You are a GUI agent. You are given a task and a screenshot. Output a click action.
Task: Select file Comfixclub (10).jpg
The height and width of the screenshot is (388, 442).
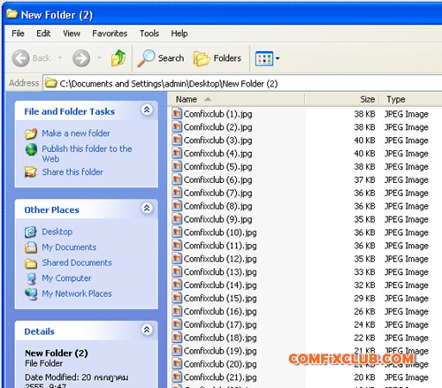pyautogui.click(x=220, y=232)
